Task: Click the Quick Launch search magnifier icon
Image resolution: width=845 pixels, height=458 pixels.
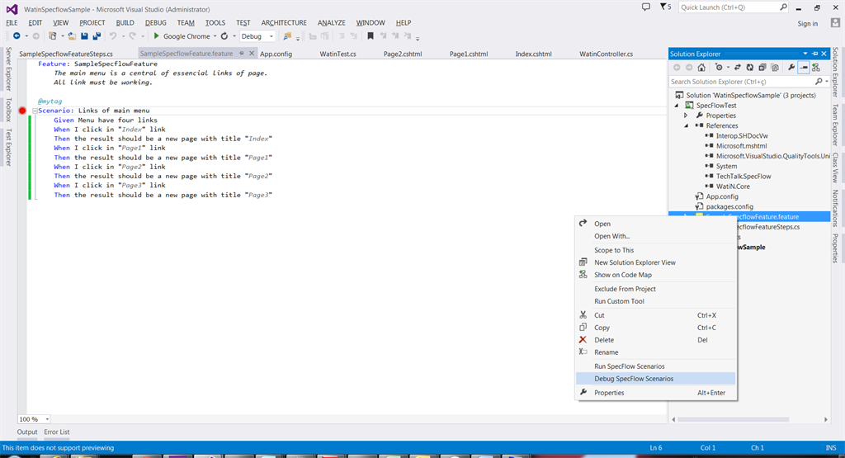Action: tap(784, 7)
